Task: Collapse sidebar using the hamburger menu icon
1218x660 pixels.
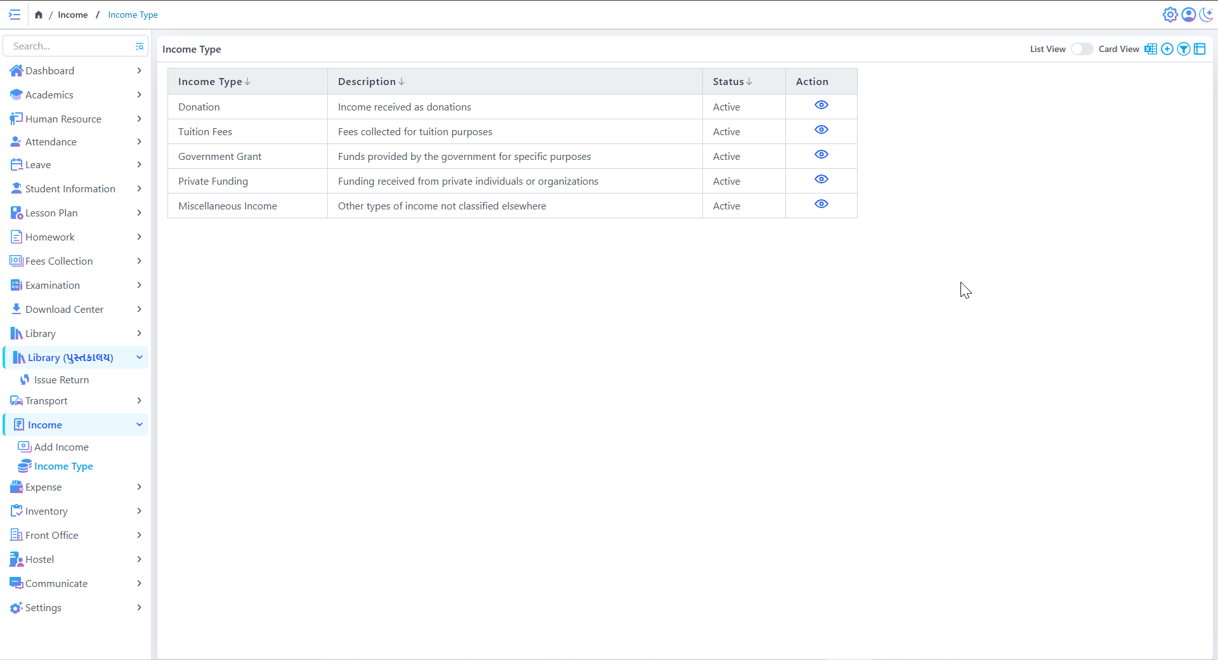Action: coord(15,15)
